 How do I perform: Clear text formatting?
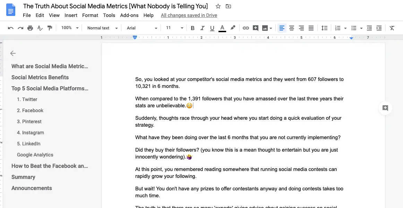click(392, 28)
